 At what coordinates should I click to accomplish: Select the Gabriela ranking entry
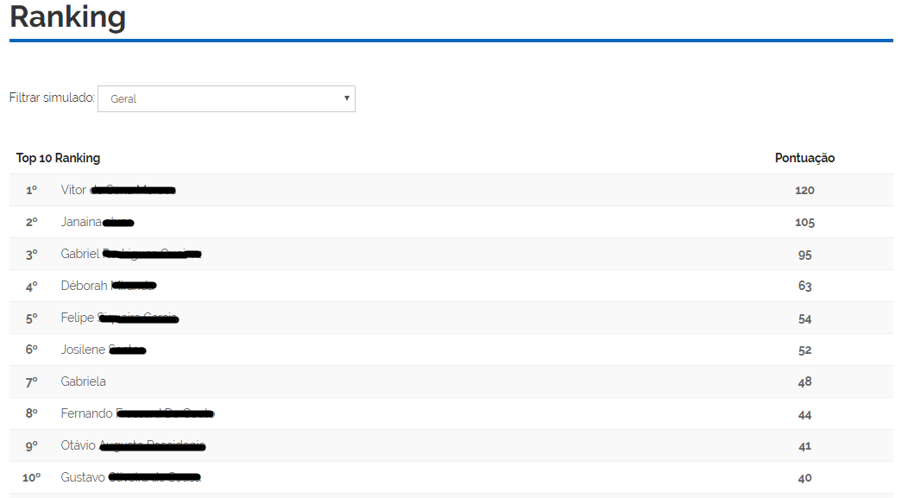[x=83, y=381]
